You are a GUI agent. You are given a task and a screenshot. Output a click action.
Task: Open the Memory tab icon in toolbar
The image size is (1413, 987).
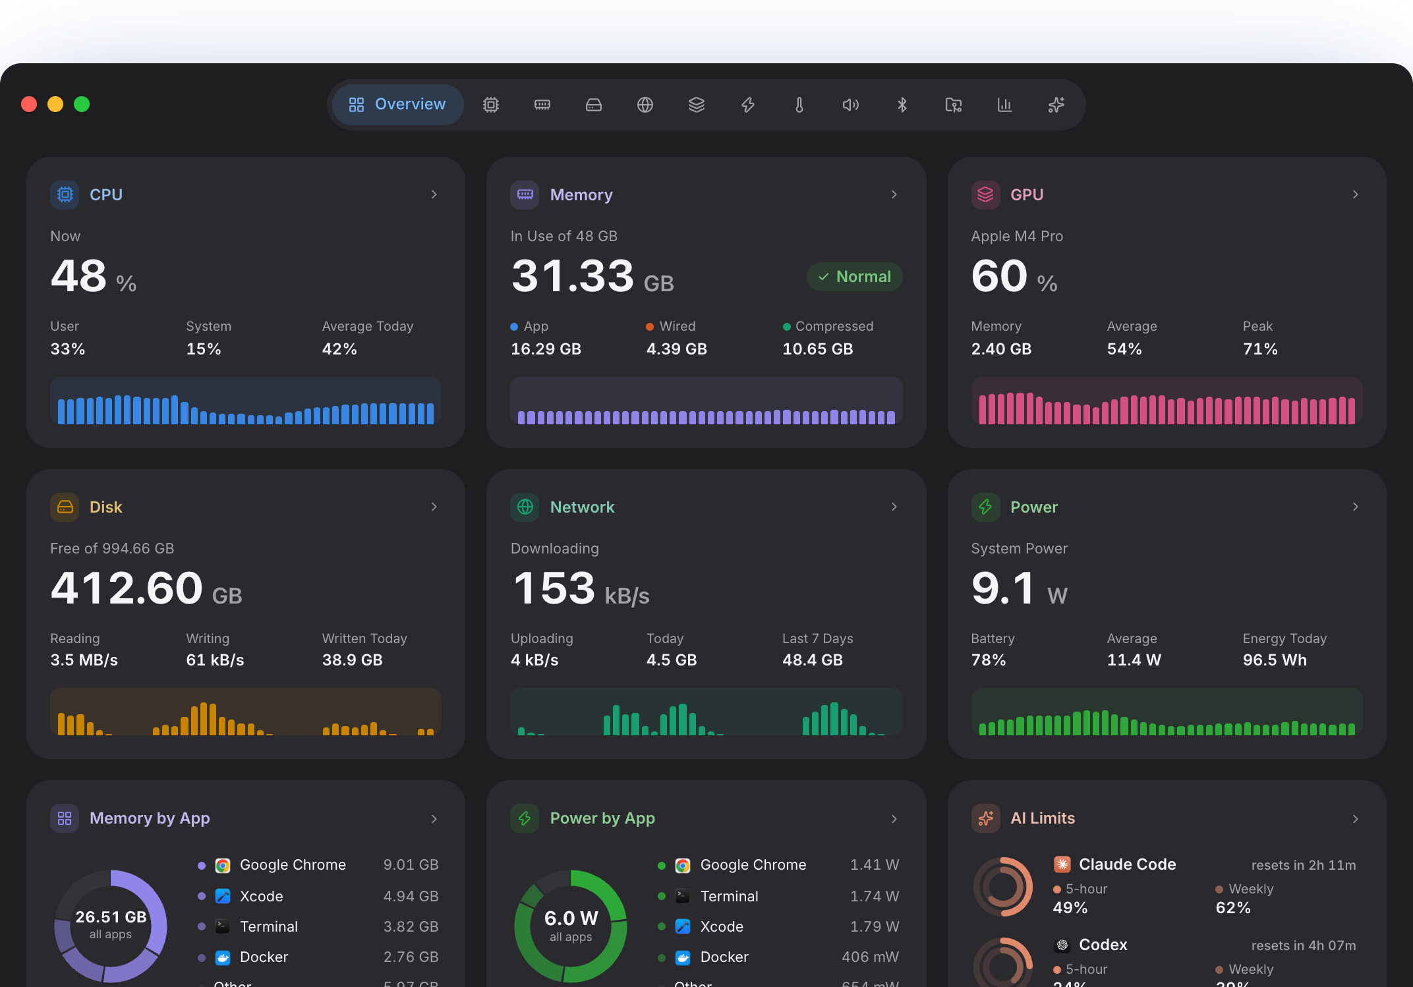point(542,105)
